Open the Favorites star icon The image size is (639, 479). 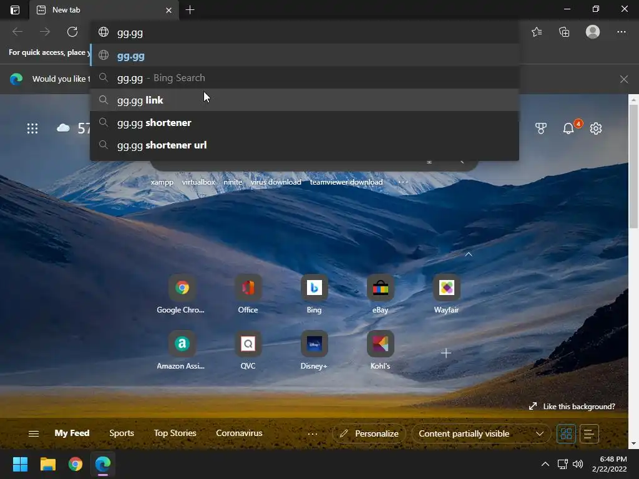(x=537, y=32)
